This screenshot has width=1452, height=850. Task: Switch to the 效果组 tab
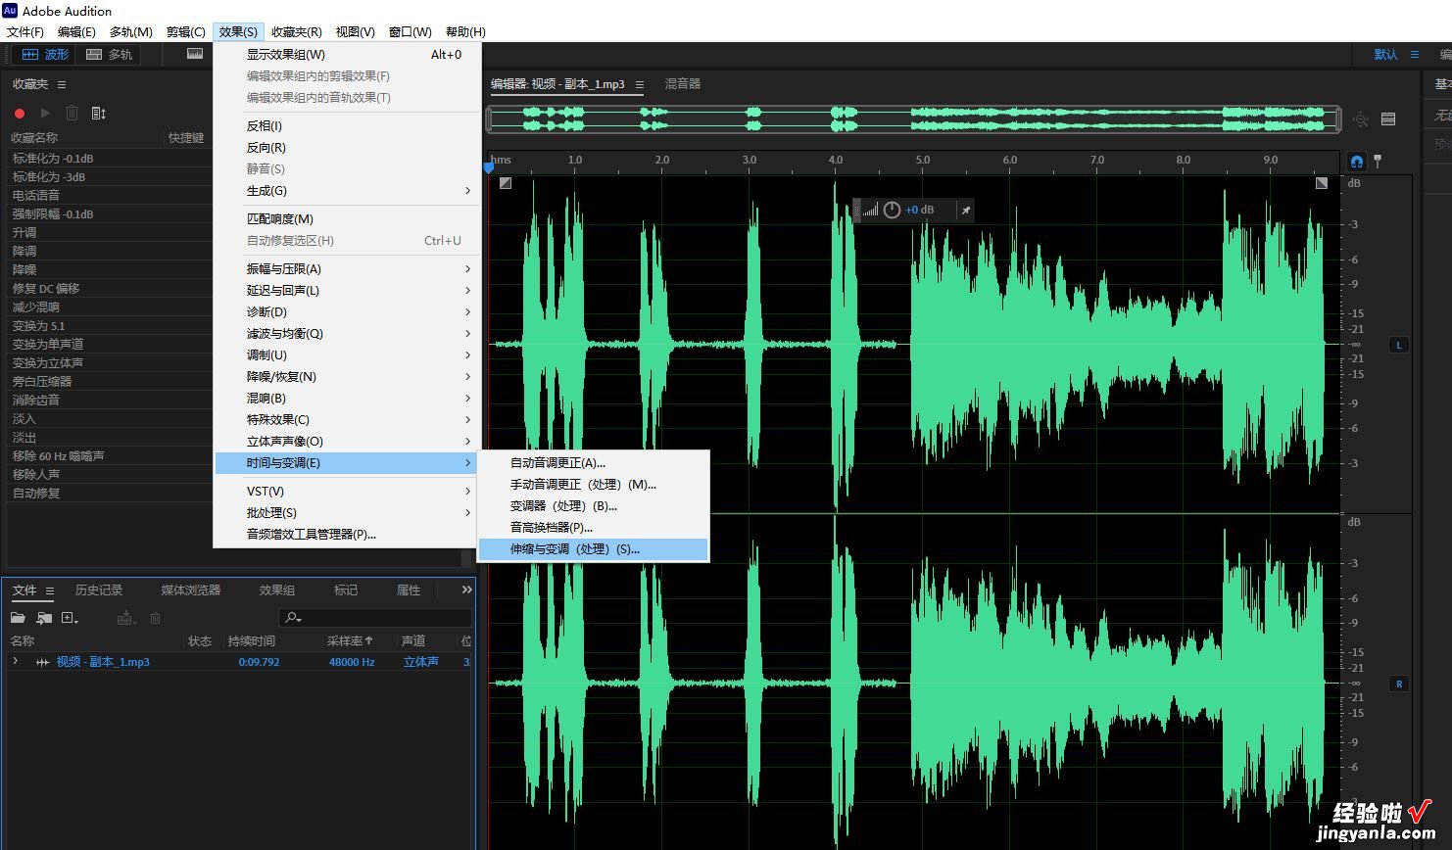click(x=277, y=590)
